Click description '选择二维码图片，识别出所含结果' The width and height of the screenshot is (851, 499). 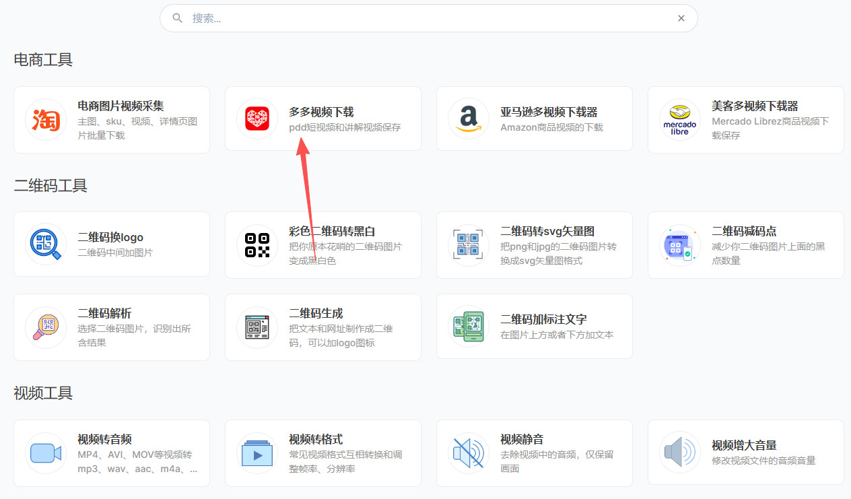point(135,335)
